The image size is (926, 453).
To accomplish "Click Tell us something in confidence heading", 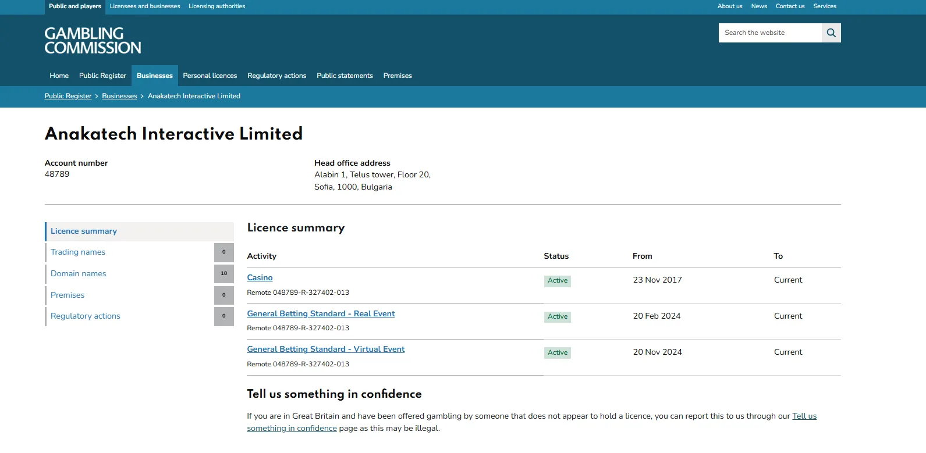I will tap(335, 394).
